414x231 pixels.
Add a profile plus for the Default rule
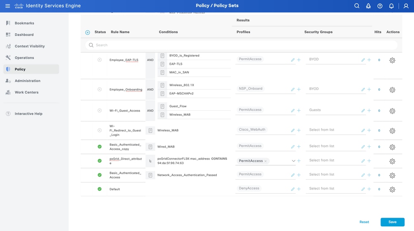pos(299,189)
